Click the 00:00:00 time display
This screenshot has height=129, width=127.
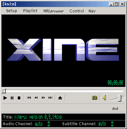[115, 82]
